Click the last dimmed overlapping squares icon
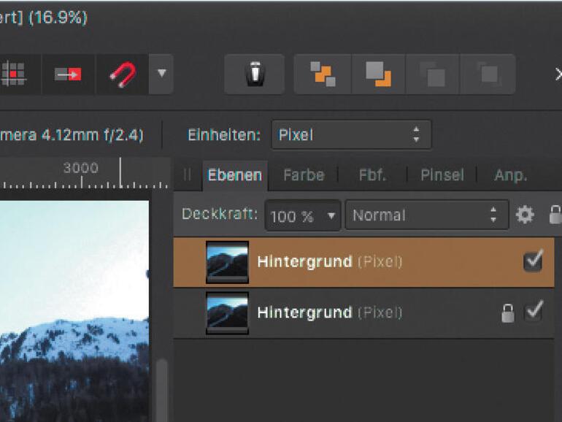 (488, 74)
